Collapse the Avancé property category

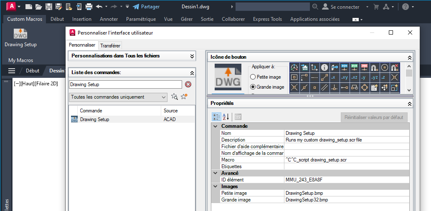click(215, 173)
